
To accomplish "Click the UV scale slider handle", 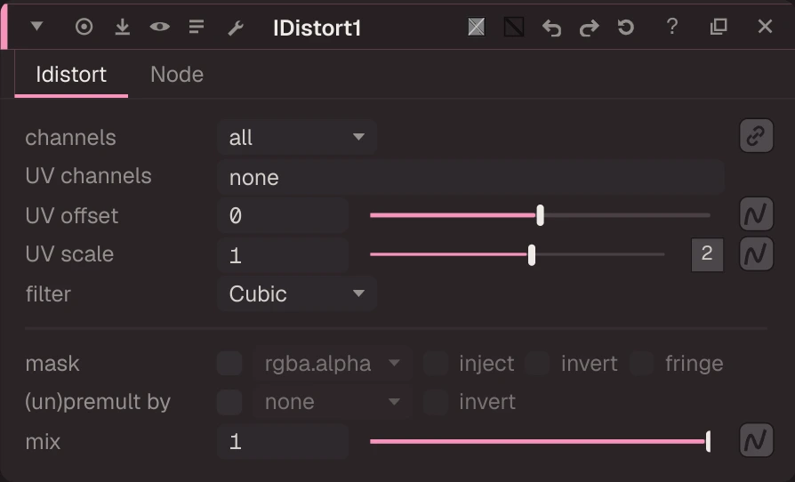I will tap(532, 254).
